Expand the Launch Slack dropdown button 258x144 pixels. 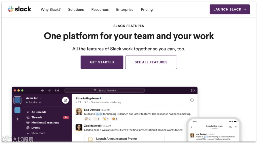click(x=230, y=9)
